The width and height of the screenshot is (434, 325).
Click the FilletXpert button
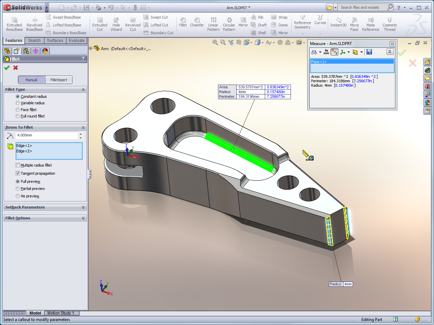[59, 80]
